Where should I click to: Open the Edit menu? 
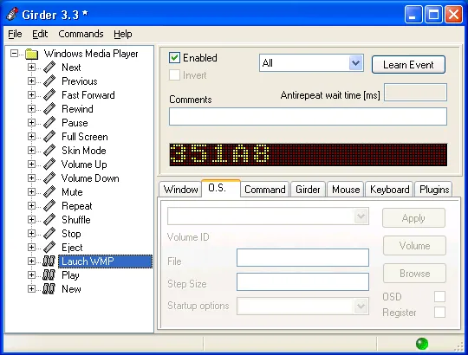coord(40,34)
